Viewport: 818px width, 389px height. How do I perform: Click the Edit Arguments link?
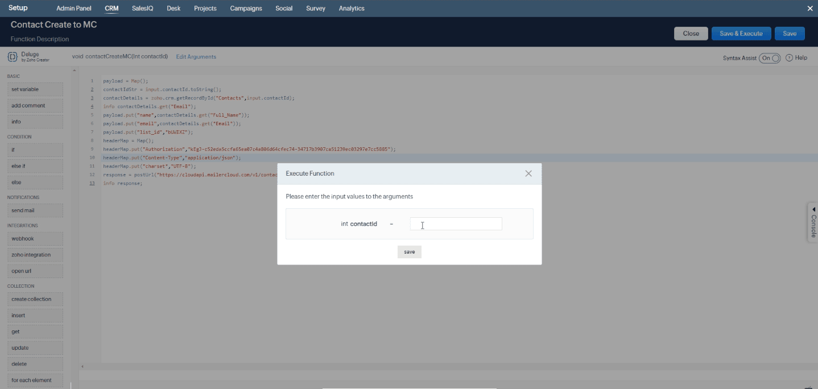click(x=196, y=56)
